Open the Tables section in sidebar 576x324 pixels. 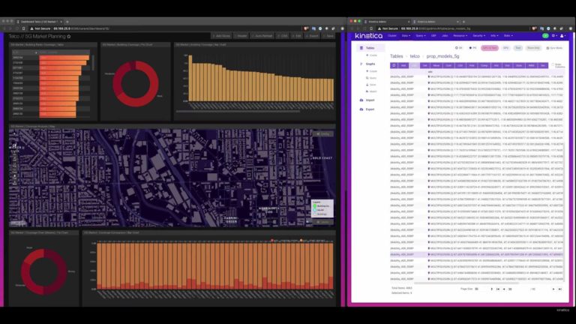click(370, 47)
